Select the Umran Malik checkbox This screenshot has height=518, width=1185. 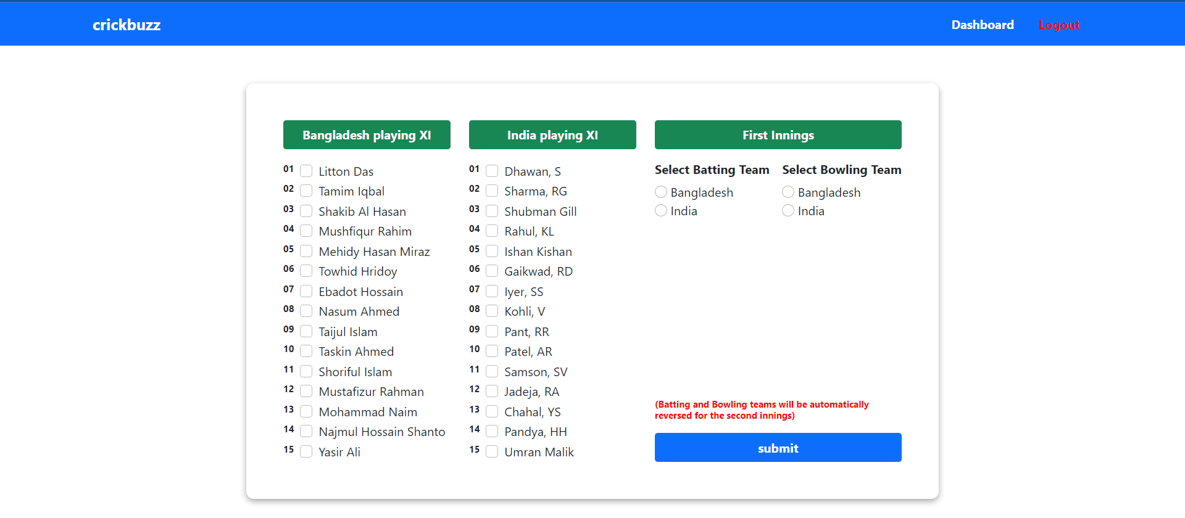[492, 451]
